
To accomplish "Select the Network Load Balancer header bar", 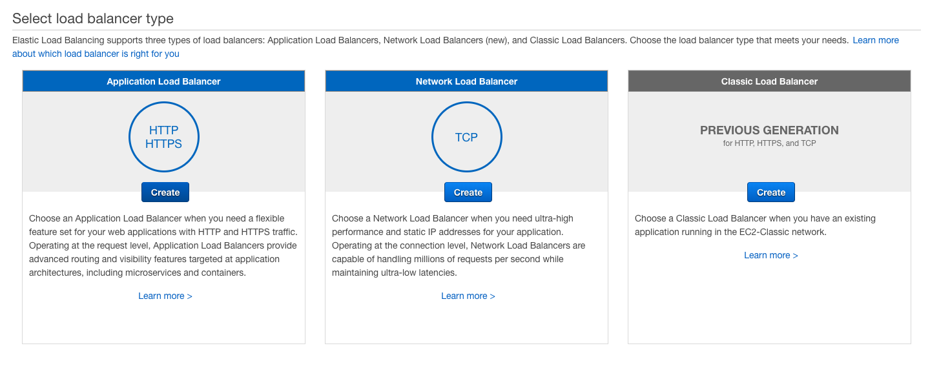I will coord(466,81).
